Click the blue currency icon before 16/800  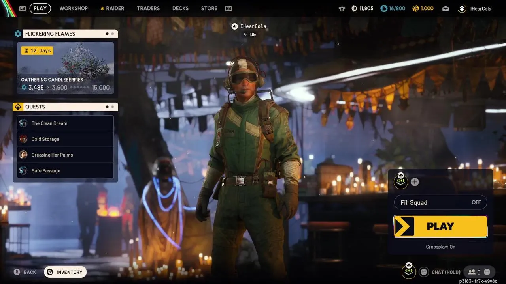click(383, 8)
